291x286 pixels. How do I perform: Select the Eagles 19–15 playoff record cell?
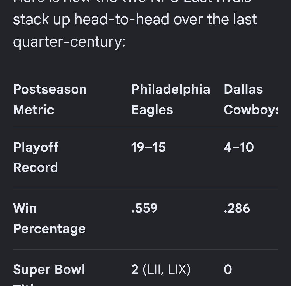click(148, 147)
